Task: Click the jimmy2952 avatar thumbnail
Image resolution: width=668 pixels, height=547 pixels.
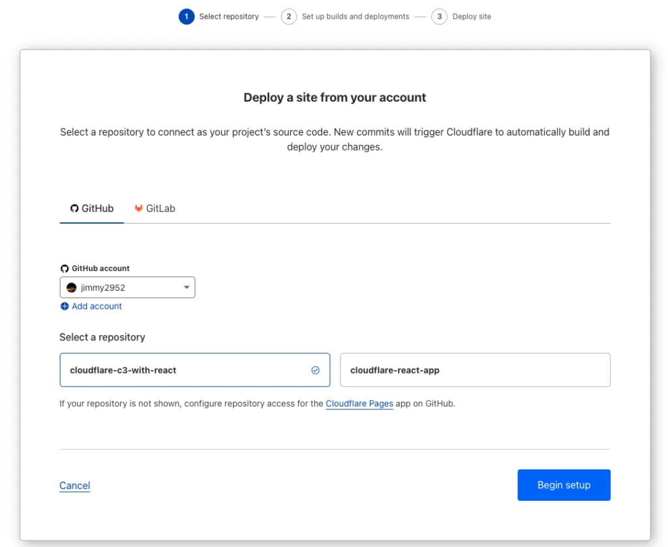Action: coord(70,287)
